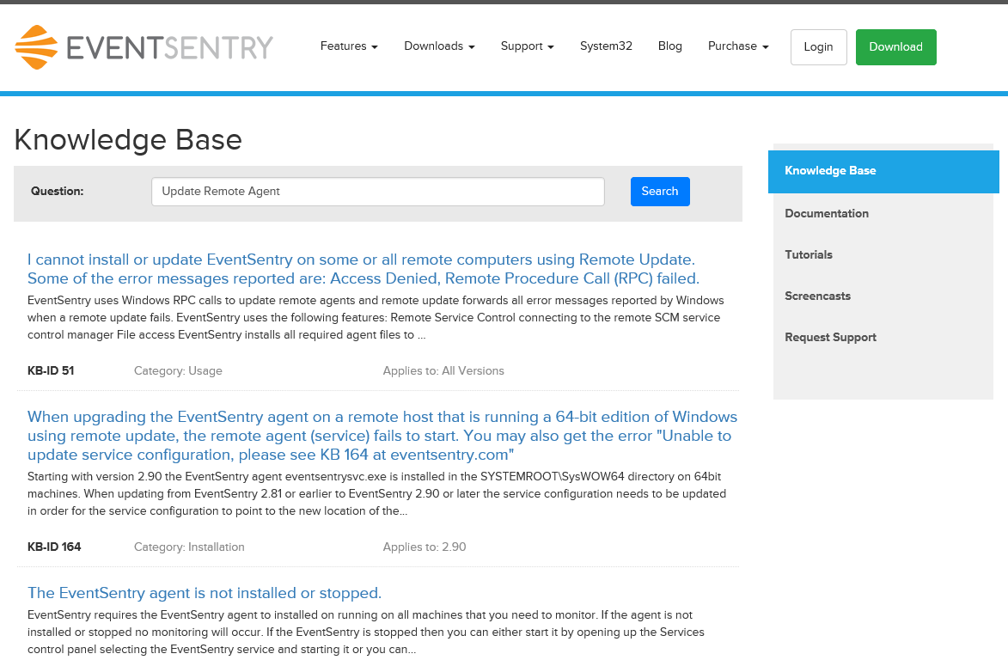The height and width of the screenshot is (660, 1008).
Task: Go to the System32 page
Action: [606, 46]
